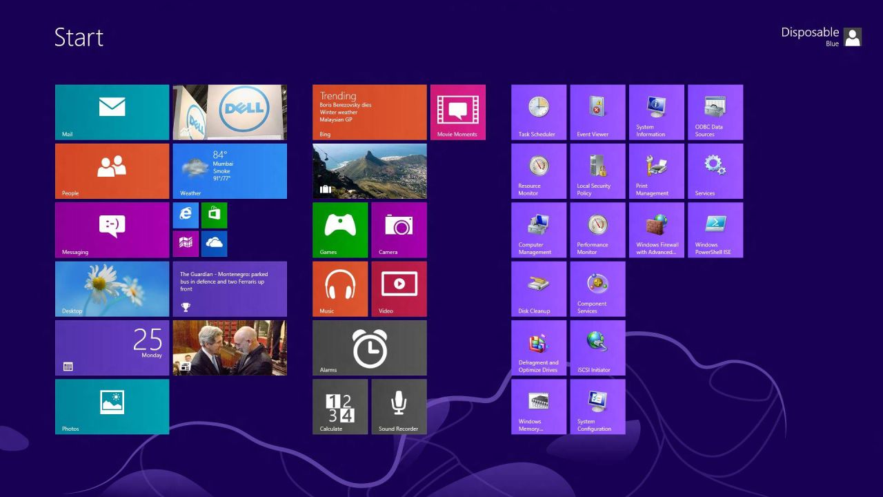
Task: Open the Messaging app
Action: click(x=112, y=229)
